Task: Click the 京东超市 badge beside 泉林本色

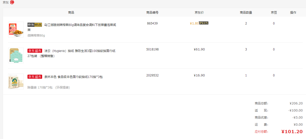Action: [x=35, y=77]
